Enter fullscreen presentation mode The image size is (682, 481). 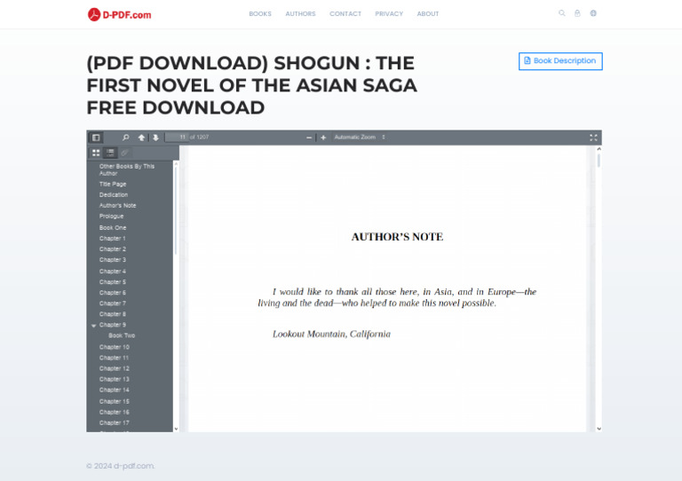pos(593,138)
